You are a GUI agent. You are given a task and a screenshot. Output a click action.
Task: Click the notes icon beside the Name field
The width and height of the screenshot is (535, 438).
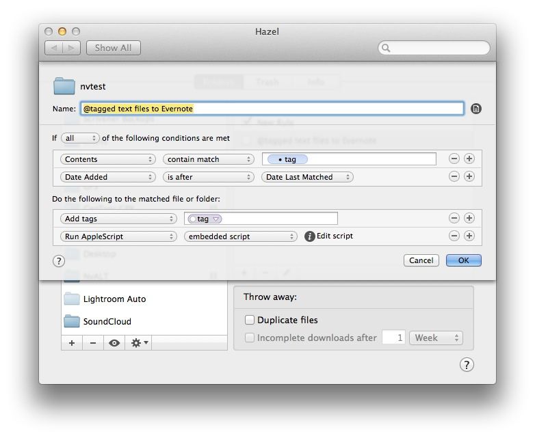coord(476,109)
